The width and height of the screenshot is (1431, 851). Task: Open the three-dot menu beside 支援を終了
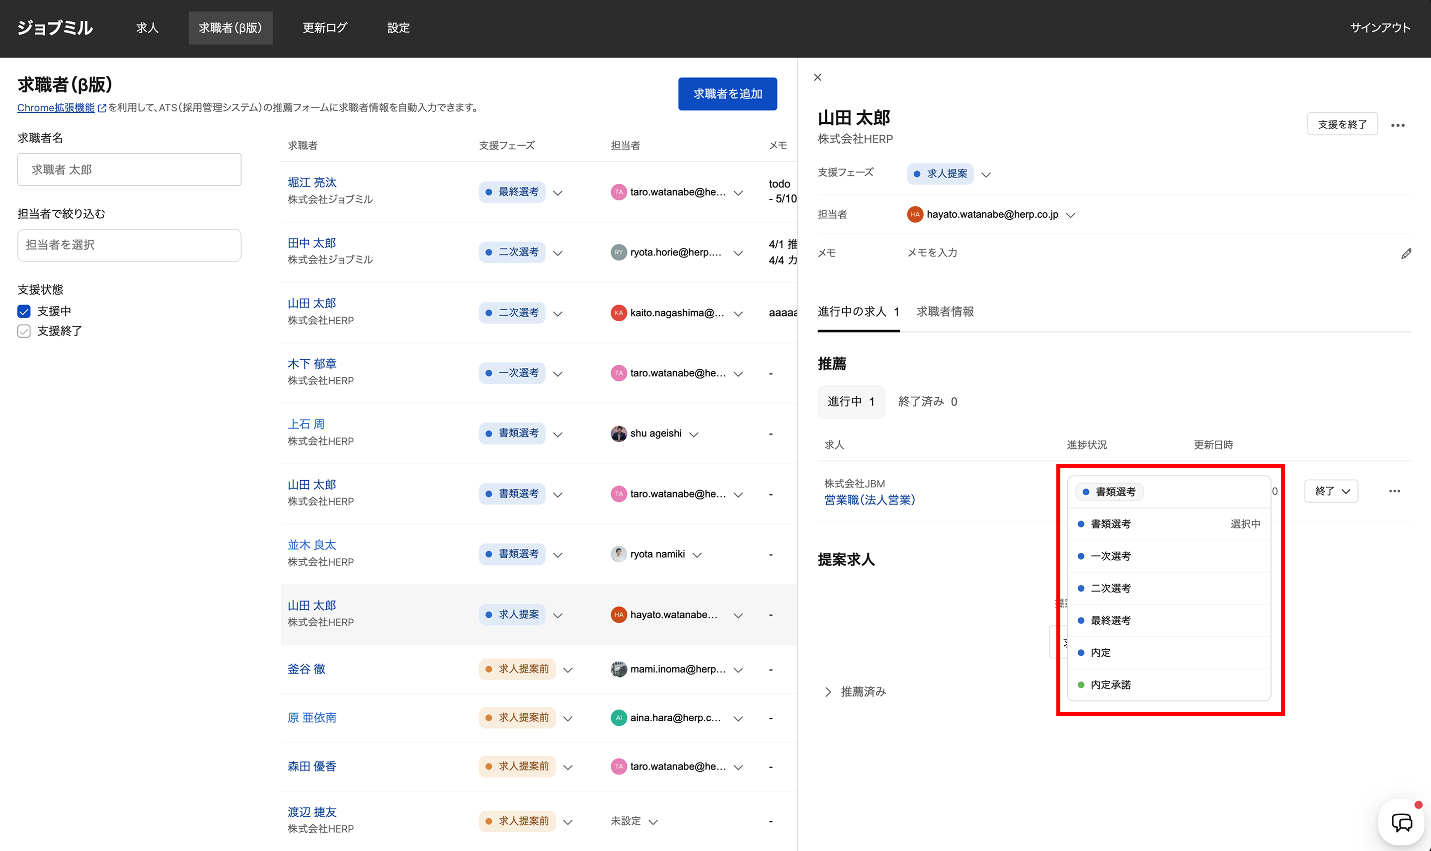click(x=1397, y=125)
